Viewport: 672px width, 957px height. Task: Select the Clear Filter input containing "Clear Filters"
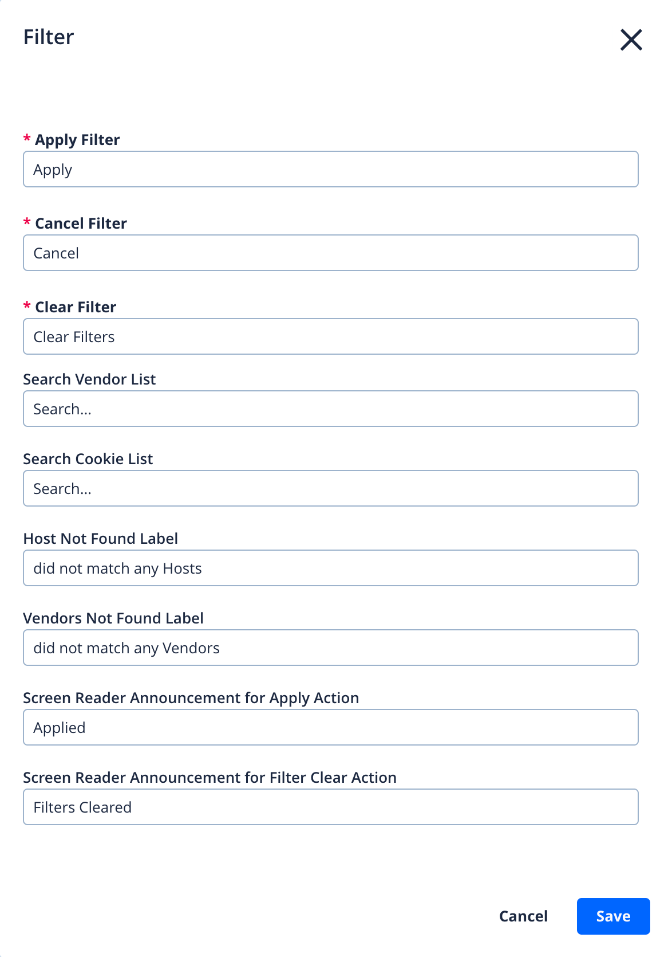(x=330, y=336)
